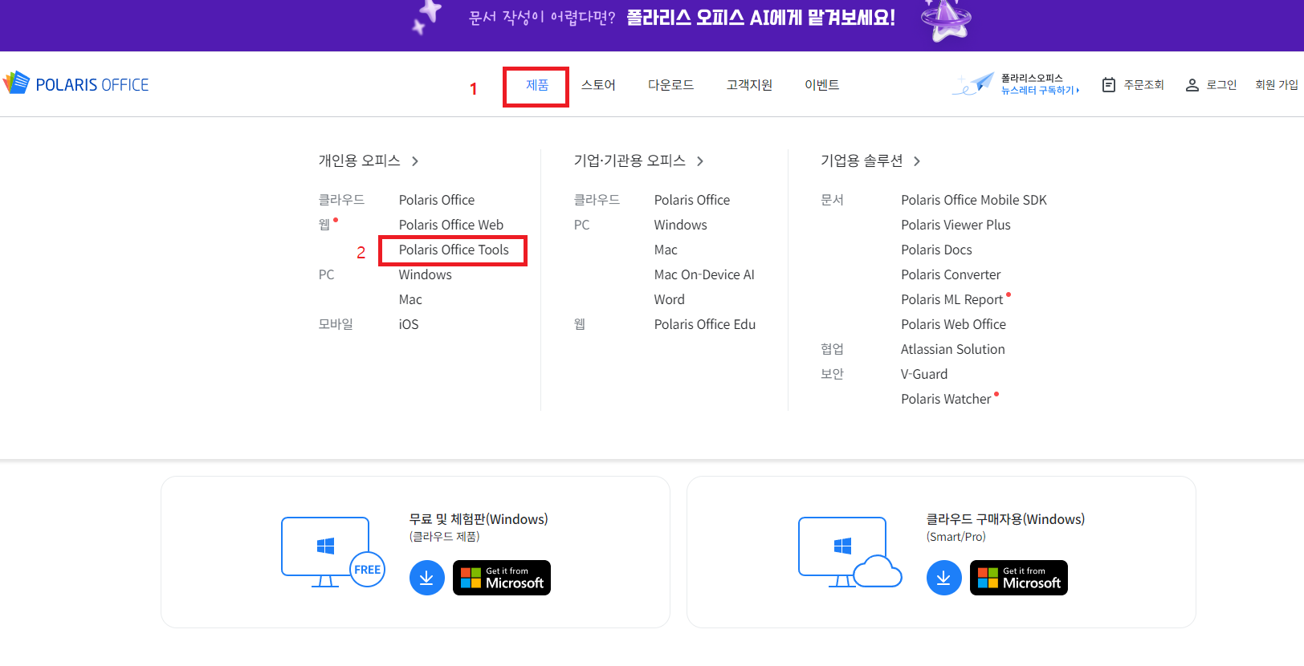Open Polaris ML Report
Image resolution: width=1304 pixels, height=666 pixels.
click(x=952, y=299)
